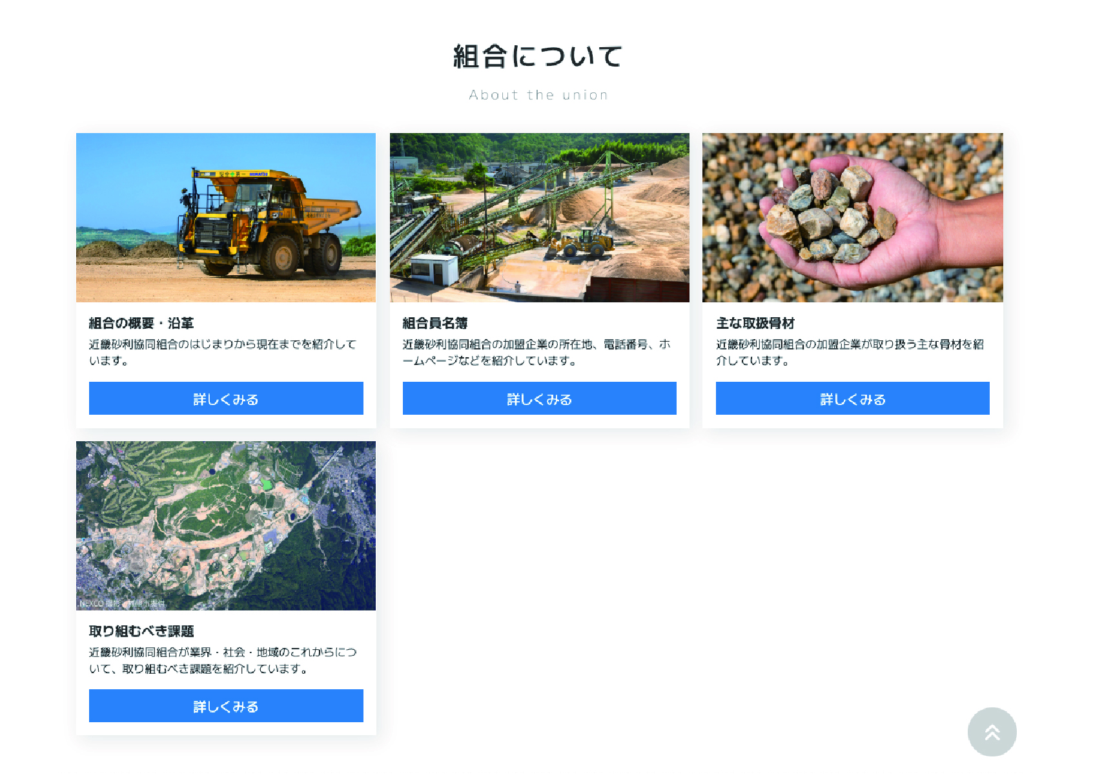
Task: Open the aerial satellite view photo
Action: [226, 525]
